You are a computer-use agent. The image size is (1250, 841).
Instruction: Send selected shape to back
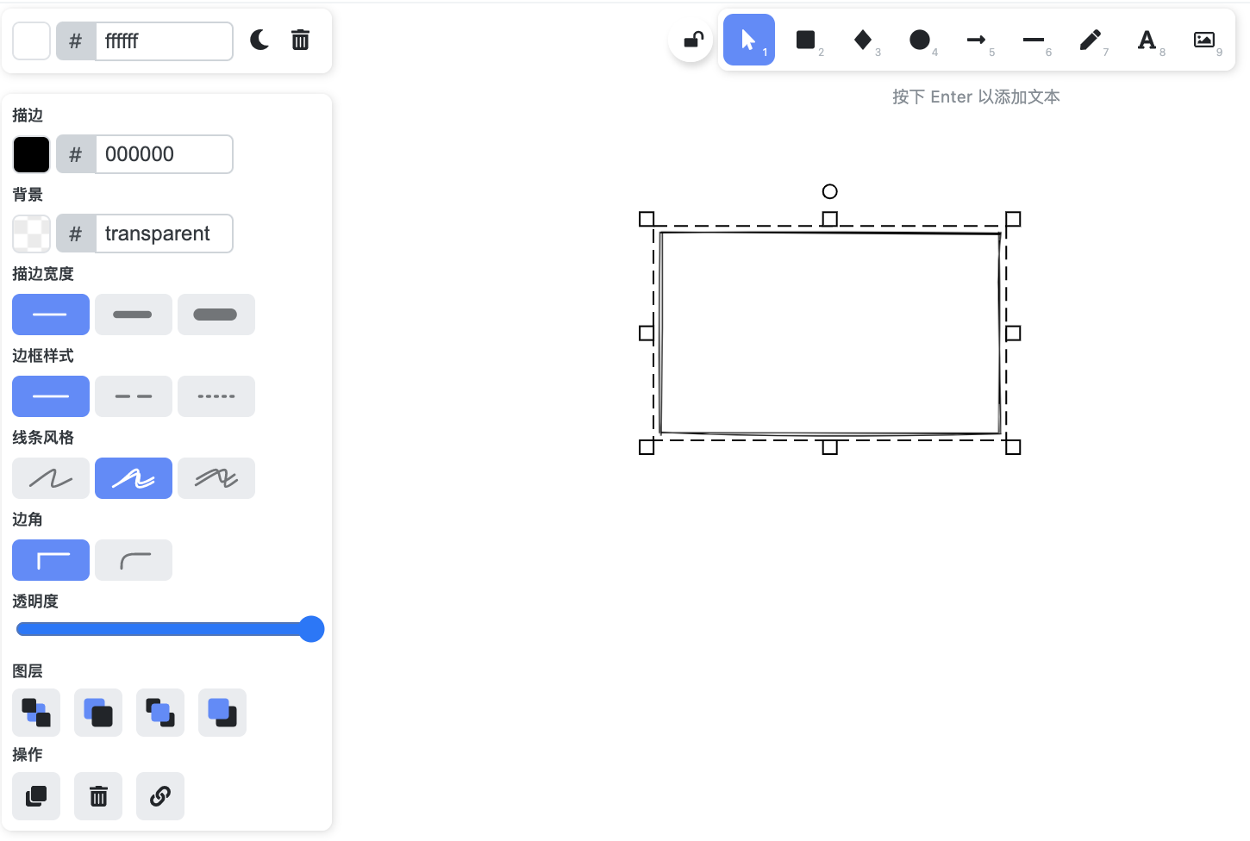(x=36, y=713)
